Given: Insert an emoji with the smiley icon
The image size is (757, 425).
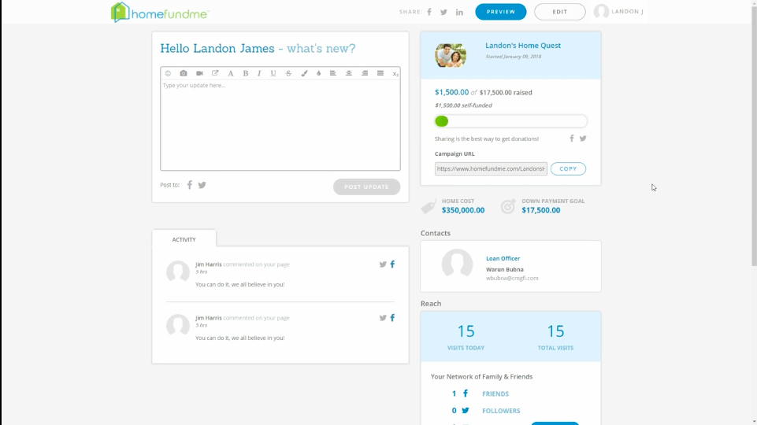Looking at the screenshot, I should click(x=168, y=73).
